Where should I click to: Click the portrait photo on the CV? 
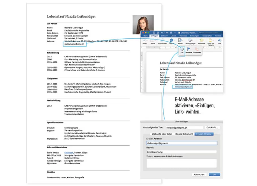coord(143,25)
